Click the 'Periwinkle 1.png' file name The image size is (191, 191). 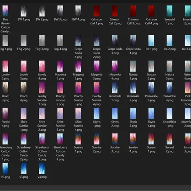pos(115,98)
